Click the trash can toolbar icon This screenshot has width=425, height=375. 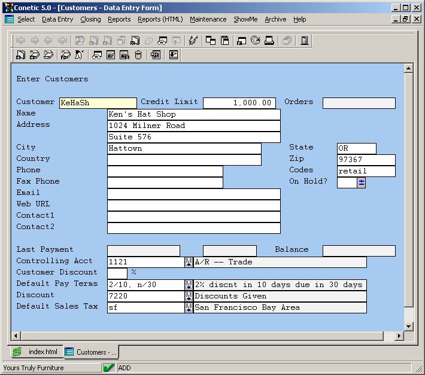click(x=138, y=55)
